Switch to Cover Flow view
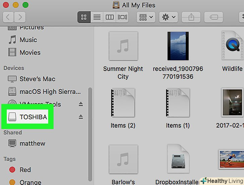Viewport: 244px width, 185px height. coord(122,17)
